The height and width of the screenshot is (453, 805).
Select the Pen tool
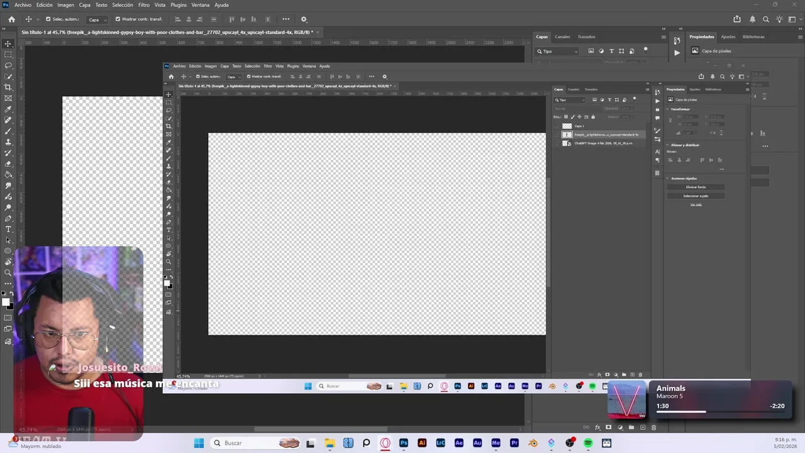pyautogui.click(x=8, y=218)
